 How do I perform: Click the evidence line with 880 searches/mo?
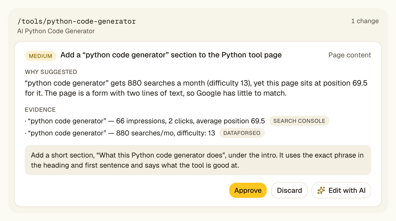point(120,133)
